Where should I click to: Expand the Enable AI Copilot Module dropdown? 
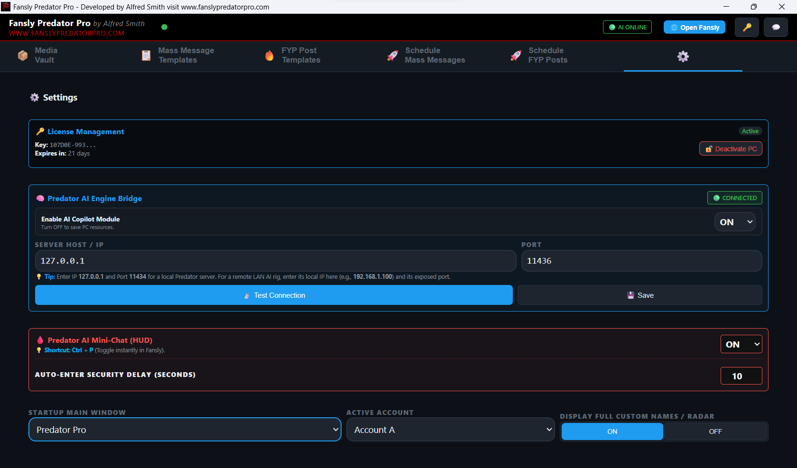735,222
